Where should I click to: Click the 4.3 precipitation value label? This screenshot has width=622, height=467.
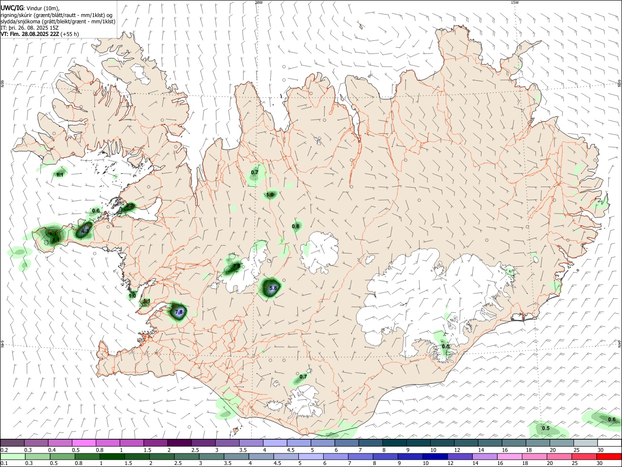(x=85, y=231)
